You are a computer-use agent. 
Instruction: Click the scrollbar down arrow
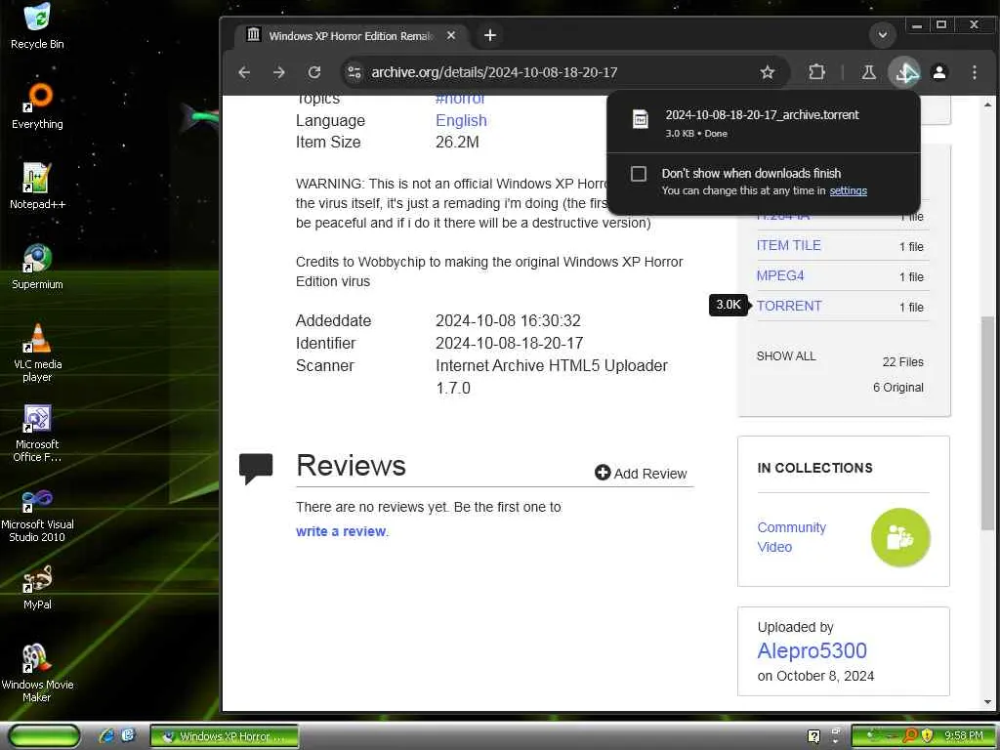point(987,702)
